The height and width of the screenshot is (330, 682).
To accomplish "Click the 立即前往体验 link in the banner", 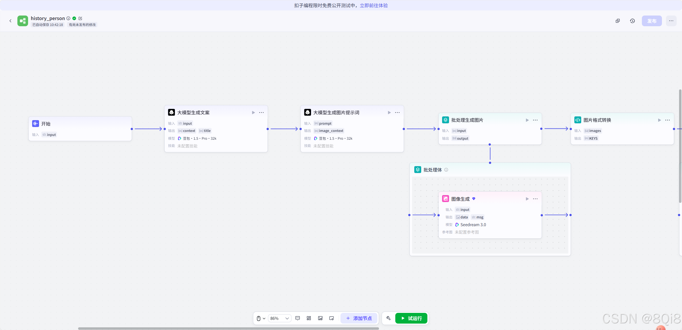I will pyautogui.click(x=374, y=5).
